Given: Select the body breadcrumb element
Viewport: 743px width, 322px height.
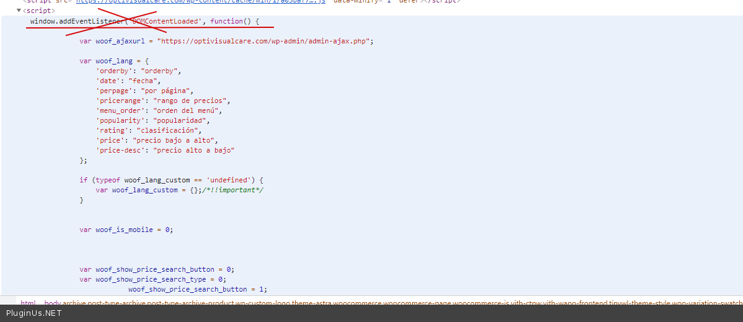Looking at the screenshot, I should click(53, 303).
